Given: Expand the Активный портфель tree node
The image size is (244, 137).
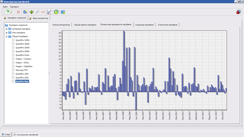Looking at the screenshot, I should coord(7,29).
